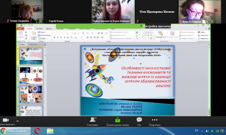
Task: Click the oval shape in shapes gallery
Action: click(148, 33)
